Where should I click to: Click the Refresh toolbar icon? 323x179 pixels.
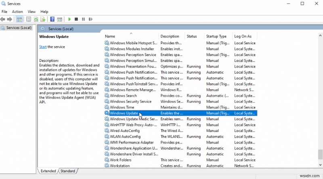tap(36, 19)
